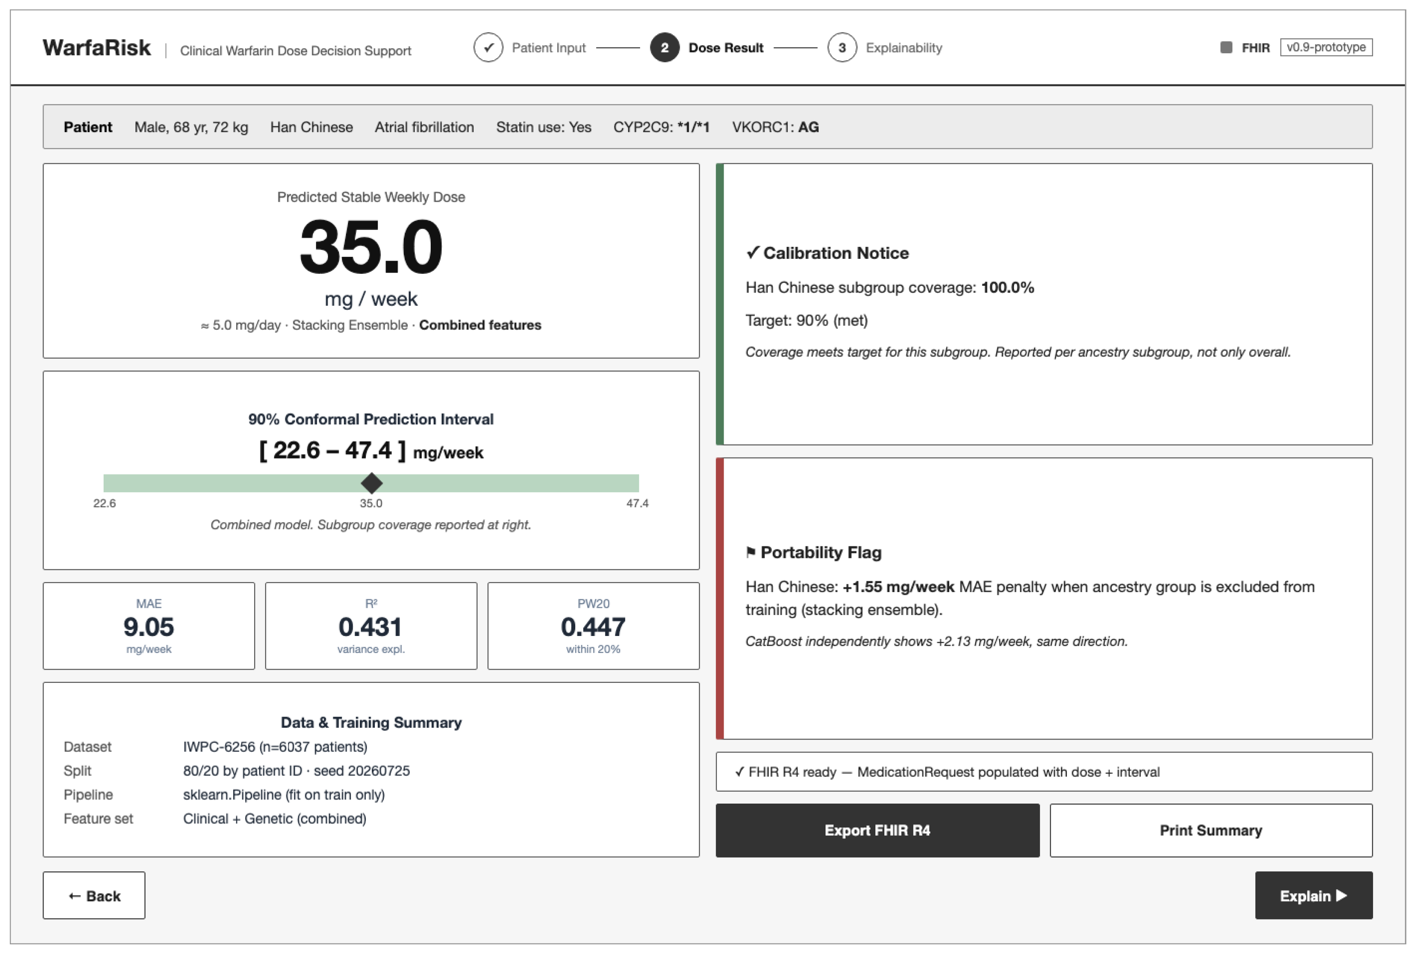Click the 47.4 upper bound axis label
The width and height of the screenshot is (1417, 955).
click(637, 503)
